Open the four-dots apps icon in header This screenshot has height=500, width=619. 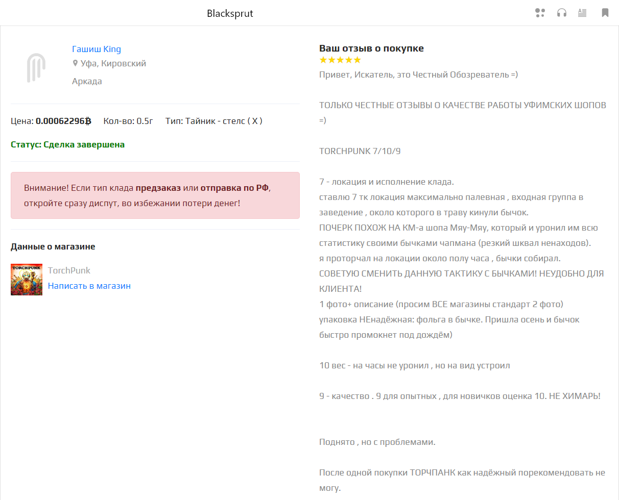[540, 13]
